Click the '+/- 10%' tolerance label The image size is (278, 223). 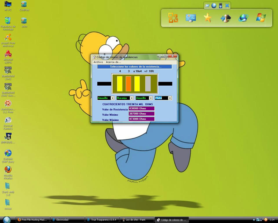tap(149, 71)
